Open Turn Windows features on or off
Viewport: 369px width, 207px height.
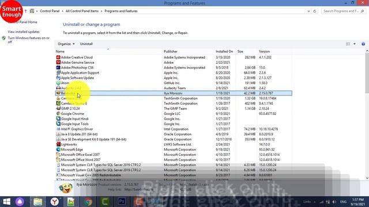(x=28, y=40)
